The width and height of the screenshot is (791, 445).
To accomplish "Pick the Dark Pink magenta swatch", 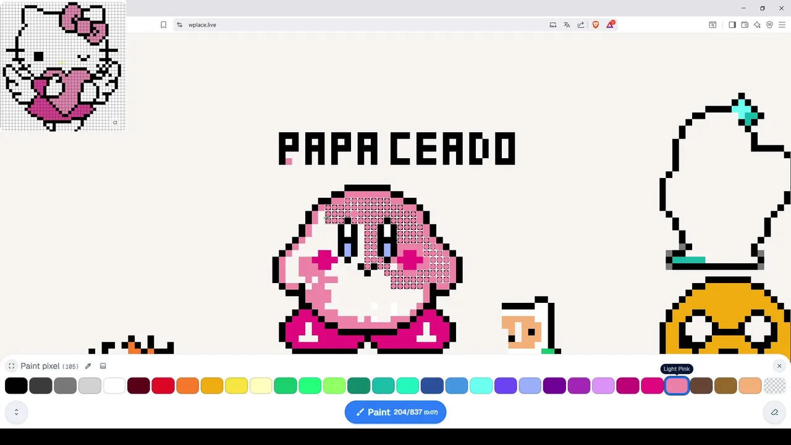I will [x=628, y=386].
